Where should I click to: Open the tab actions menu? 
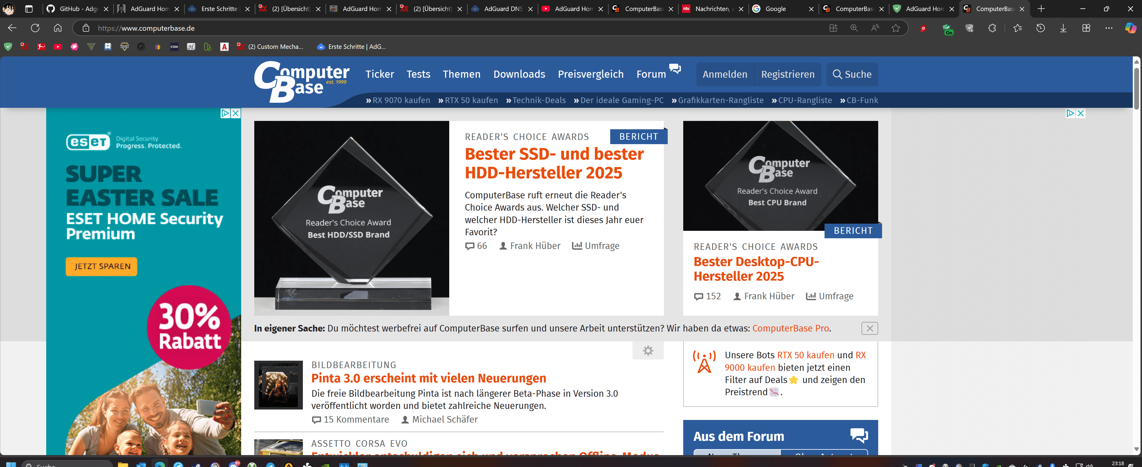pyautogui.click(x=29, y=9)
